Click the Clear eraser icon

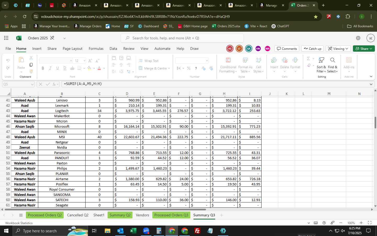click(x=309, y=65)
